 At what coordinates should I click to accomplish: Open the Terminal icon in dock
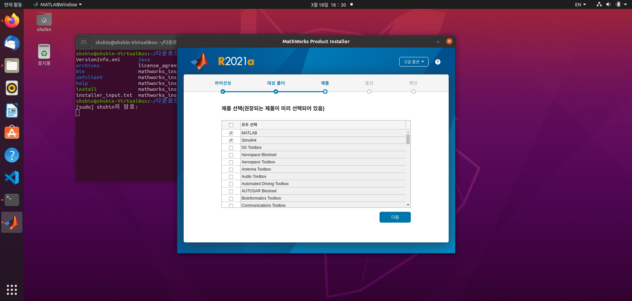pyautogui.click(x=12, y=200)
